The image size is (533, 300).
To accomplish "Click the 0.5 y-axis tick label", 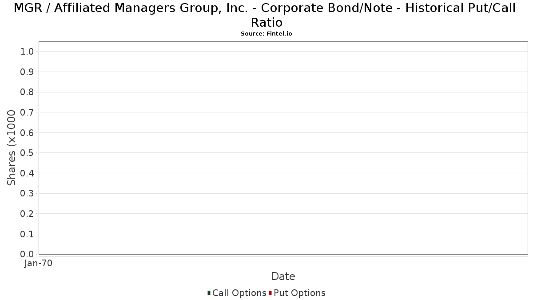I will click(27, 153).
